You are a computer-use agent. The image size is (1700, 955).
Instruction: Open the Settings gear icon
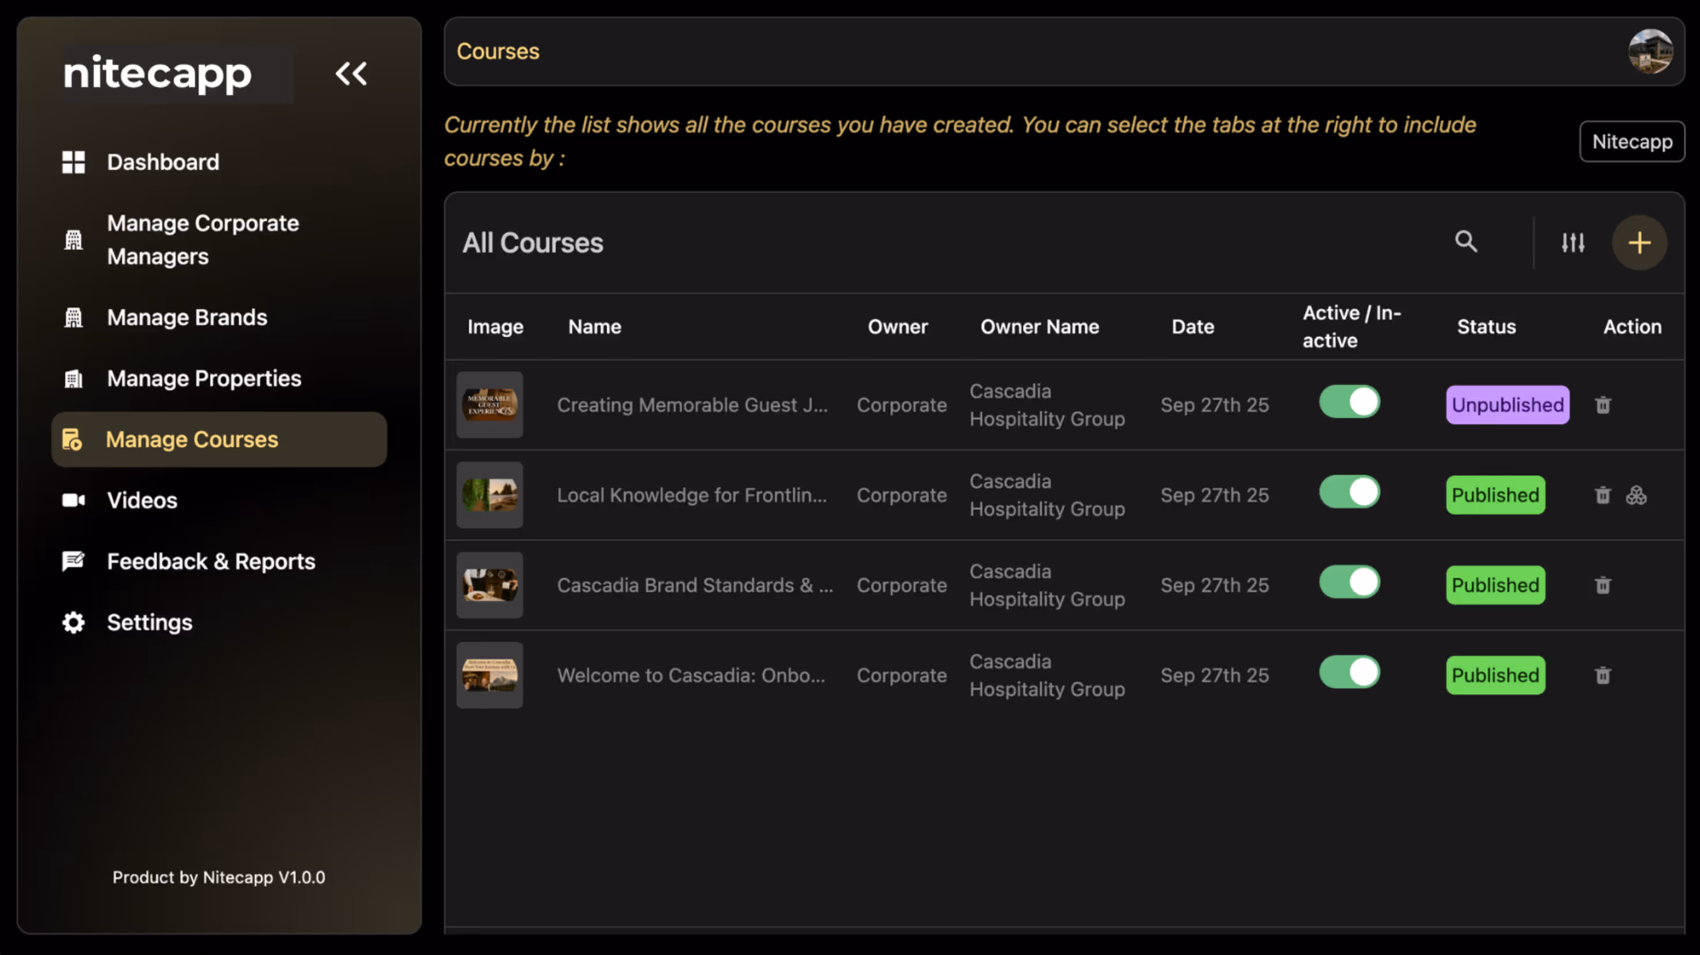click(x=73, y=622)
